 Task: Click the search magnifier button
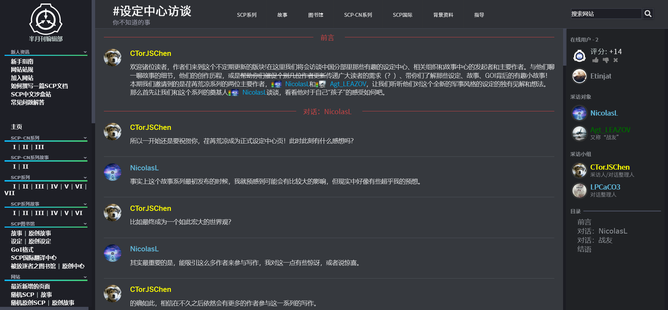click(648, 14)
